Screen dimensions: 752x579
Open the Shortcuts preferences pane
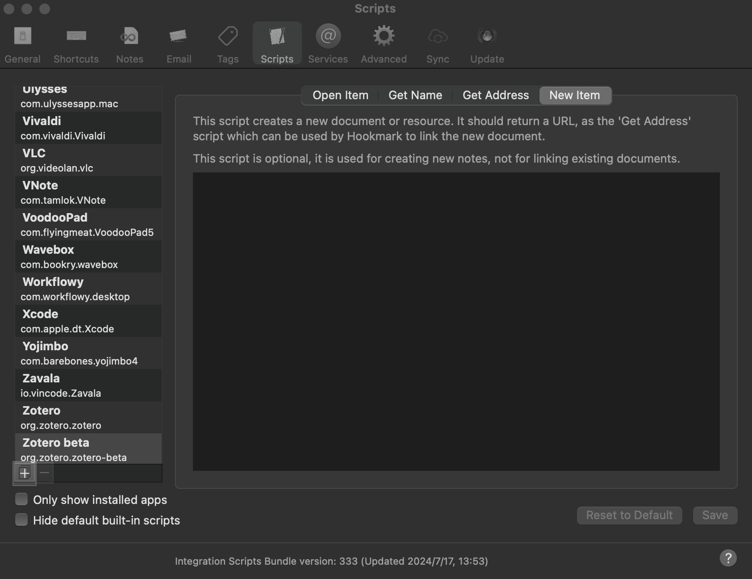76,44
